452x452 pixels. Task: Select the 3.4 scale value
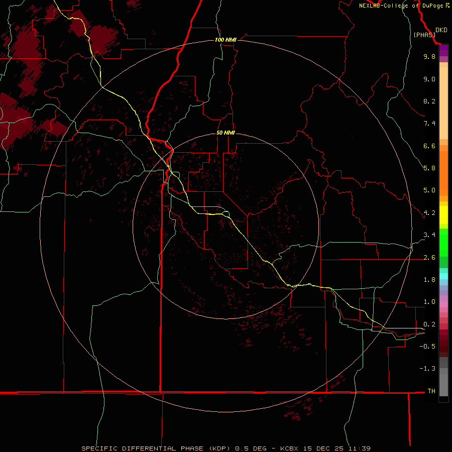[429, 235]
